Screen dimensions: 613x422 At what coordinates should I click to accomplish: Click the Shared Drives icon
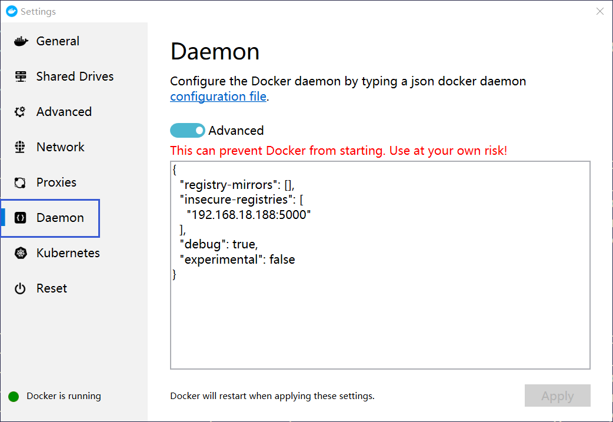tap(21, 77)
